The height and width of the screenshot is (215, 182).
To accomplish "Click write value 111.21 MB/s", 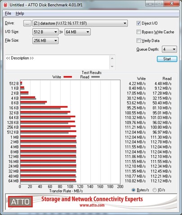I will click(135, 127).
